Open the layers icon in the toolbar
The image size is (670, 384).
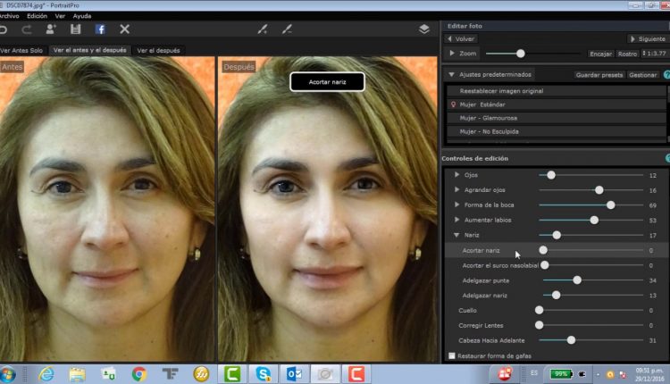[x=423, y=29]
